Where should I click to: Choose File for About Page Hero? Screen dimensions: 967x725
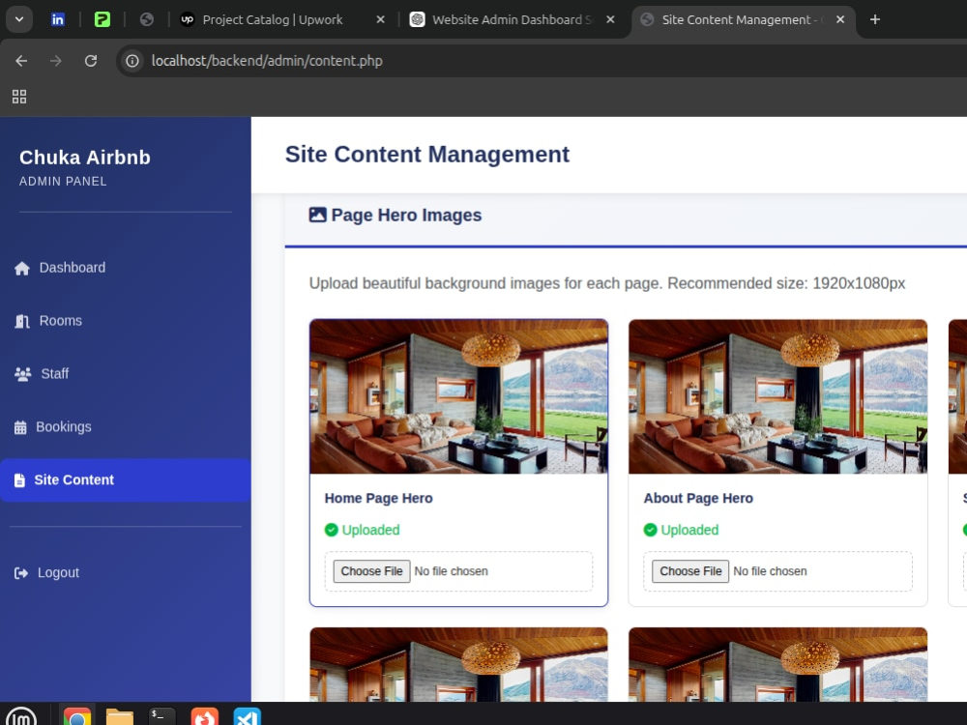click(x=690, y=571)
